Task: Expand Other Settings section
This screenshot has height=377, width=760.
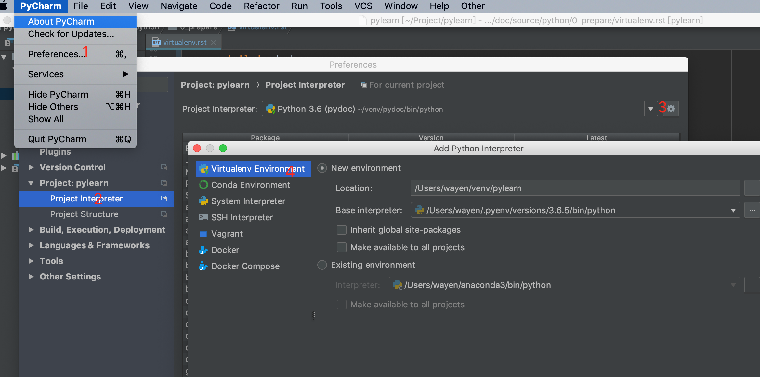Action: click(31, 277)
